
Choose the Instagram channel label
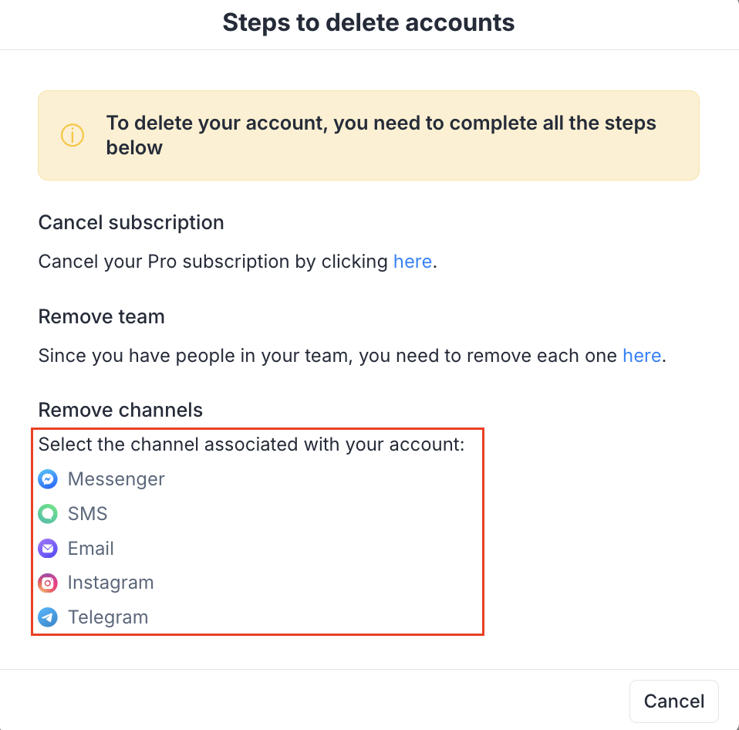110,583
